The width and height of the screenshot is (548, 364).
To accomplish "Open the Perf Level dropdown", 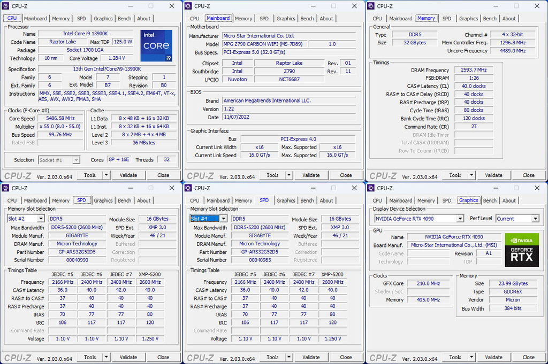I will tap(535, 219).
